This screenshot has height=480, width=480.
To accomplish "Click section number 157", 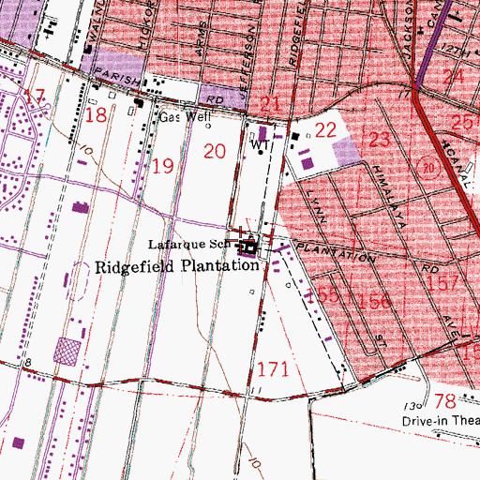I will tap(442, 283).
